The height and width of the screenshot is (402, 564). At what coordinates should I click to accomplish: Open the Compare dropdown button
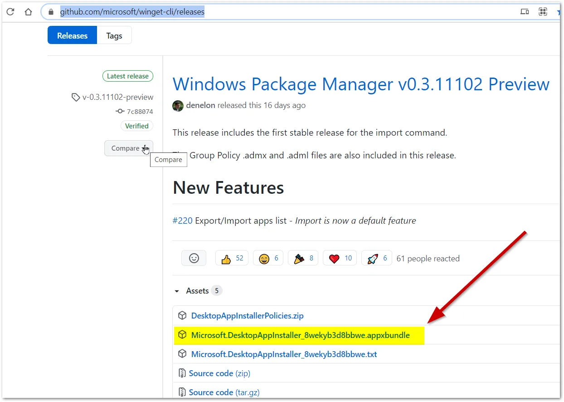pos(129,148)
